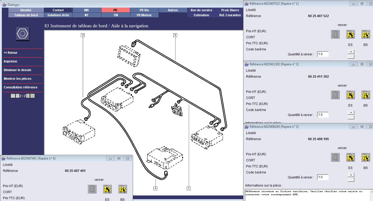Click Montrer les pièces

pyautogui.click(x=17, y=79)
